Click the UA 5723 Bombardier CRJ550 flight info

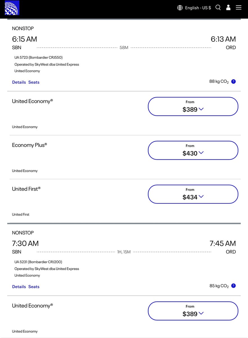tap(38, 57)
